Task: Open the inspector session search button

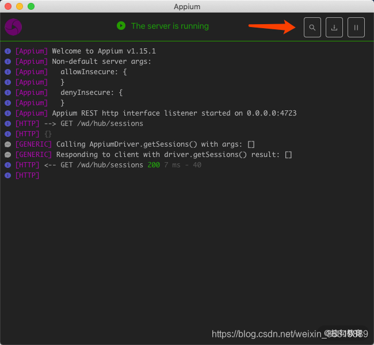Action: 312,27
